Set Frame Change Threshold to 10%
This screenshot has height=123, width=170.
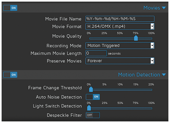[120, 90]
